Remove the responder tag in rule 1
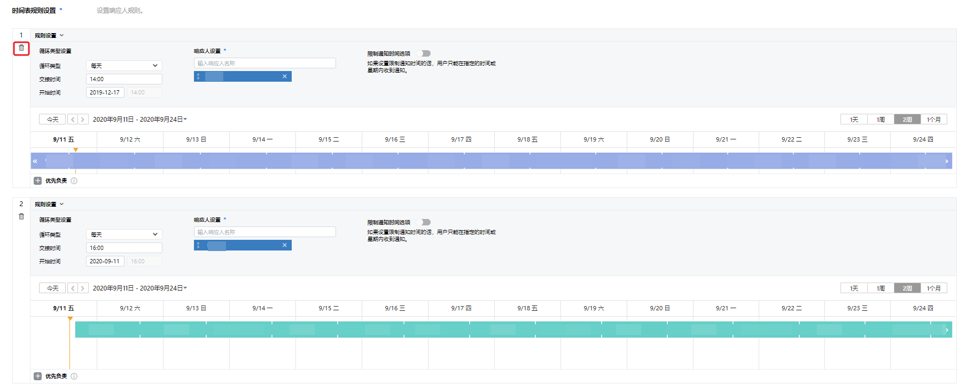Image resolution: width=974 pixels, height=384 pixels. [x=284, y=76]
